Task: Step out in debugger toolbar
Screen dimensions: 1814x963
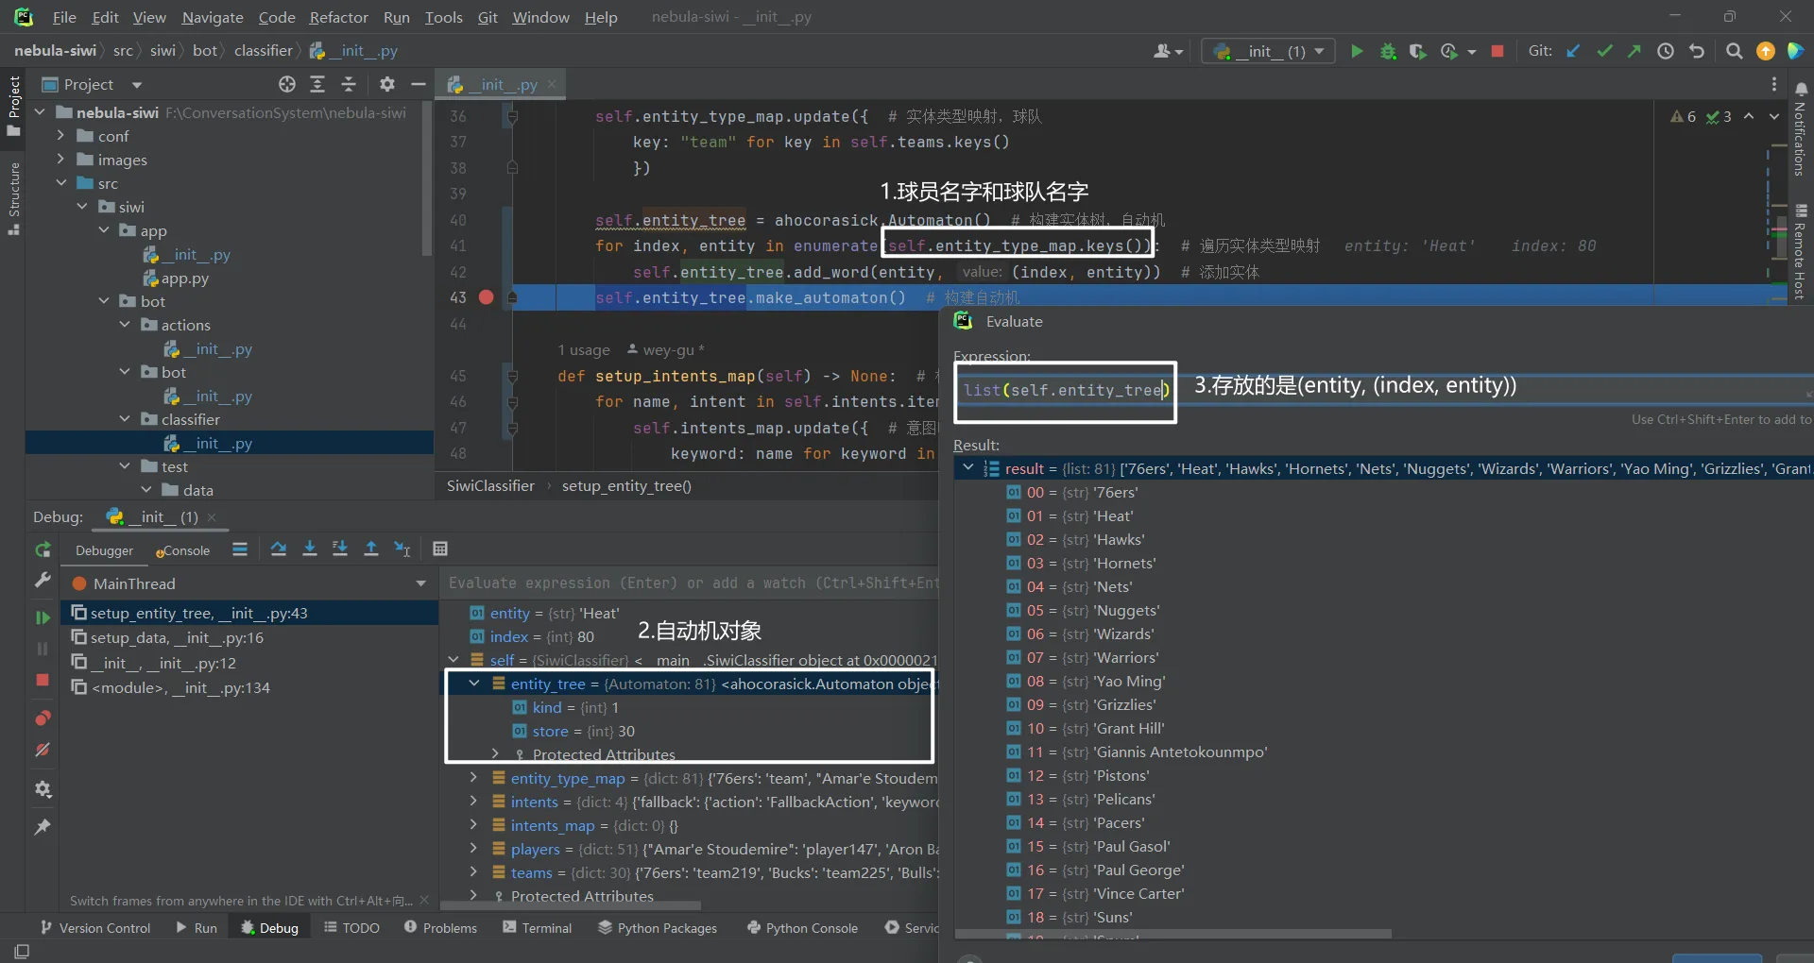Action: [x=371, y=549]
